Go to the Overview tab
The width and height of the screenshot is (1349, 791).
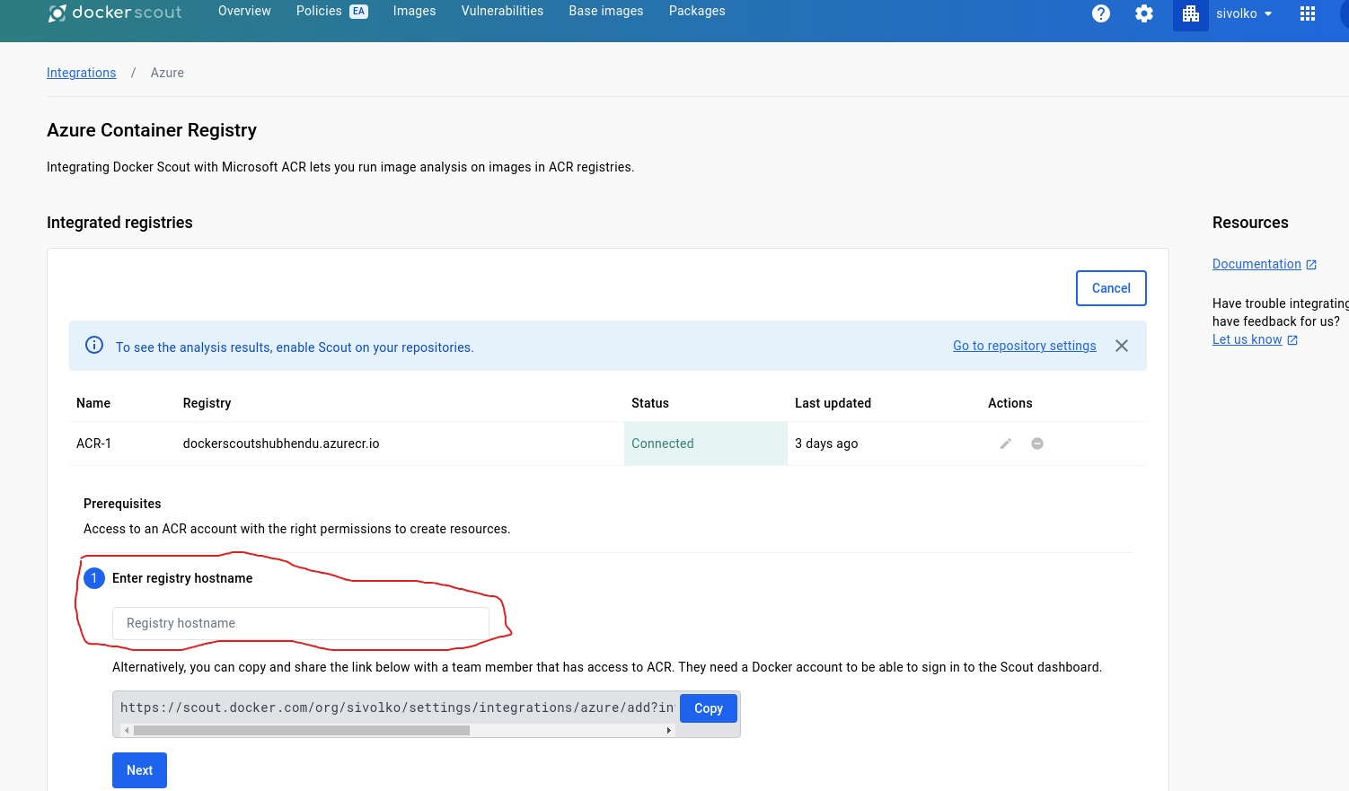tap(244, 11)
